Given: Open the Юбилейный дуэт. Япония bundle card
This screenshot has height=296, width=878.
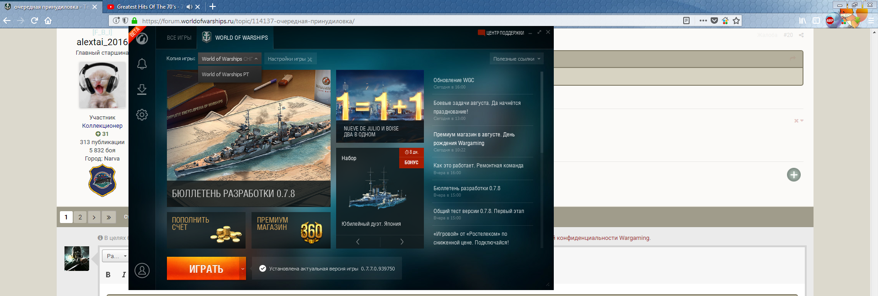Looking at the screenshot, I should point(380,191).
